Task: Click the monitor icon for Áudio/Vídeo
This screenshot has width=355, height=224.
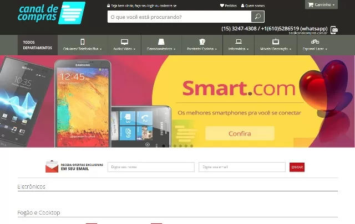Action: tap(124, 42)
